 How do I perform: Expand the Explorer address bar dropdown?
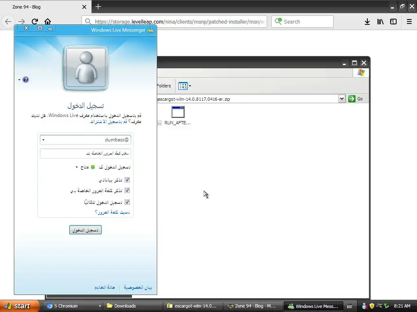[x=342, y=99]
